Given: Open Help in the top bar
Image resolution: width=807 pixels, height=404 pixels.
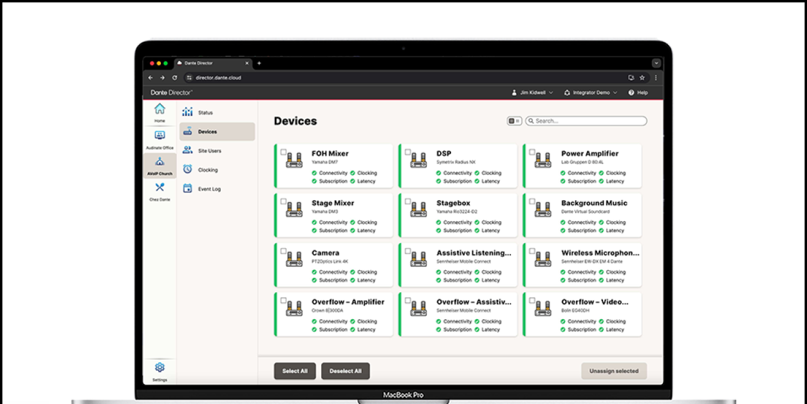Looking at the screenshot, I should tap(638, 93).
